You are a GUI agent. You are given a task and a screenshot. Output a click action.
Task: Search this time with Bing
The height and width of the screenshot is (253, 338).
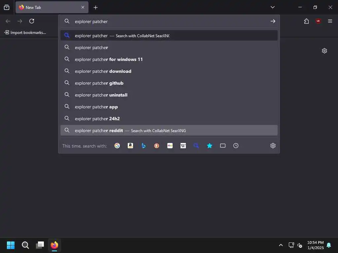click(144, 146)
